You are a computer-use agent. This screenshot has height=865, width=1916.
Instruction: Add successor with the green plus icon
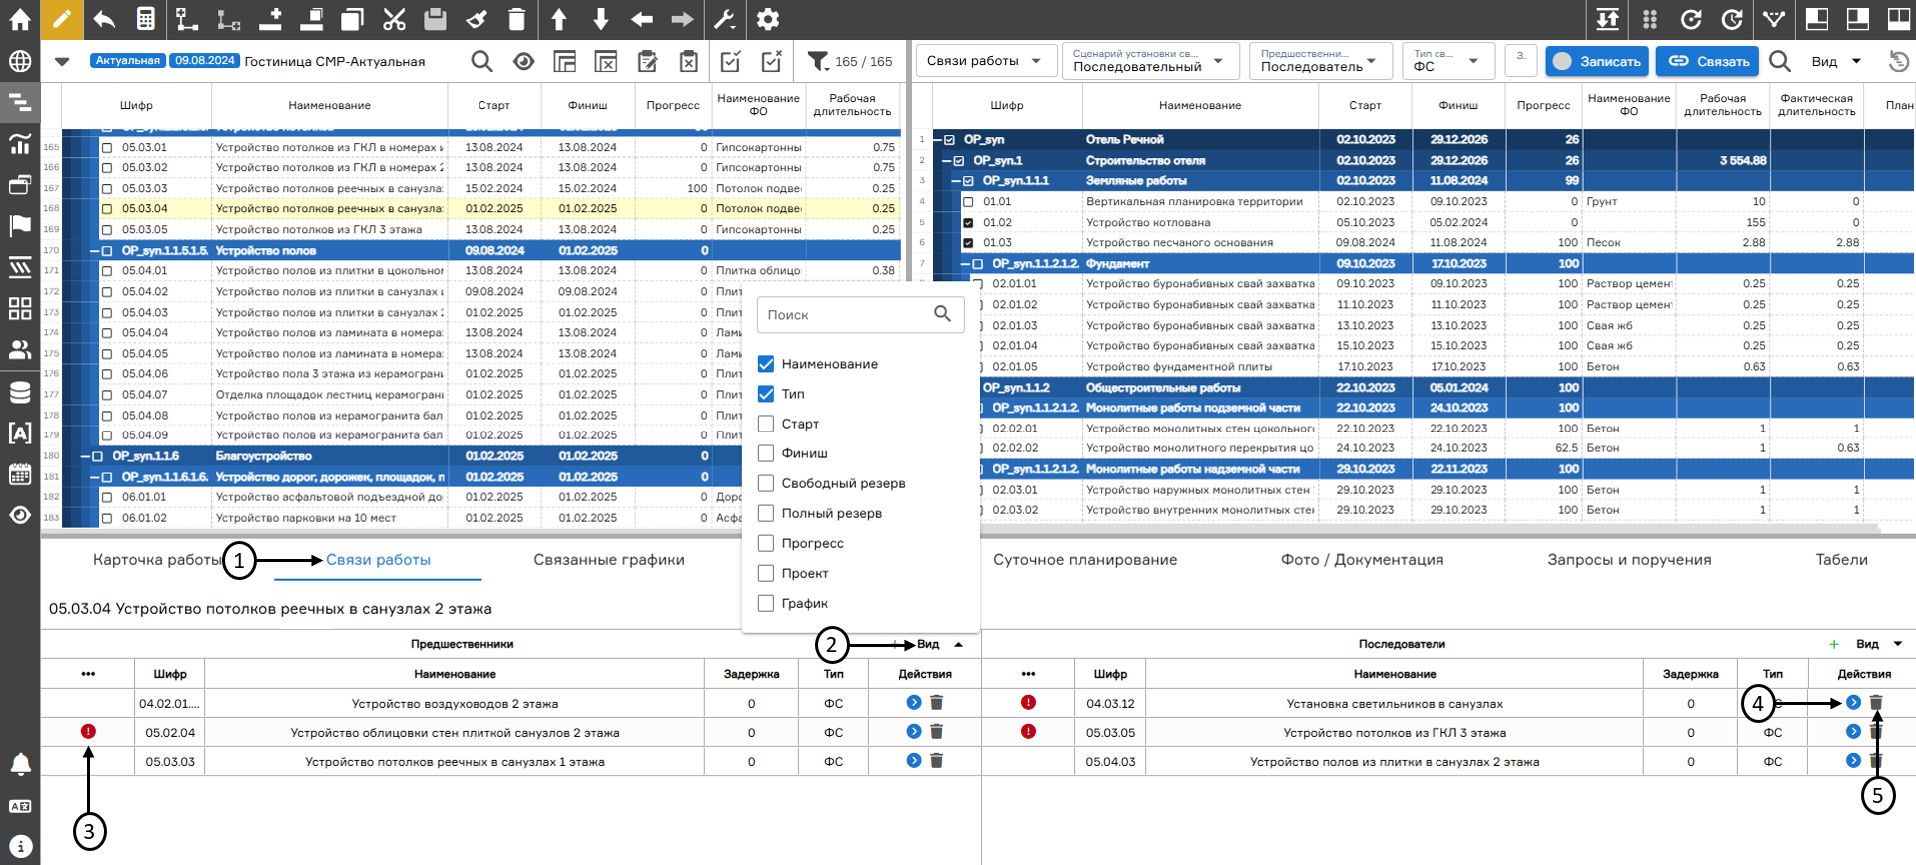click(x=1834, y=645)
